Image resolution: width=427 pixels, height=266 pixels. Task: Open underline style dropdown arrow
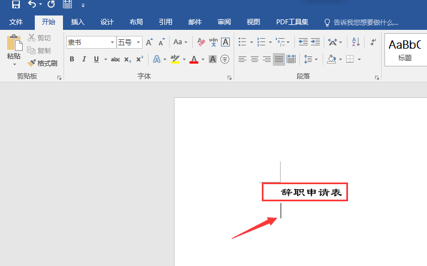pos(106,59)
